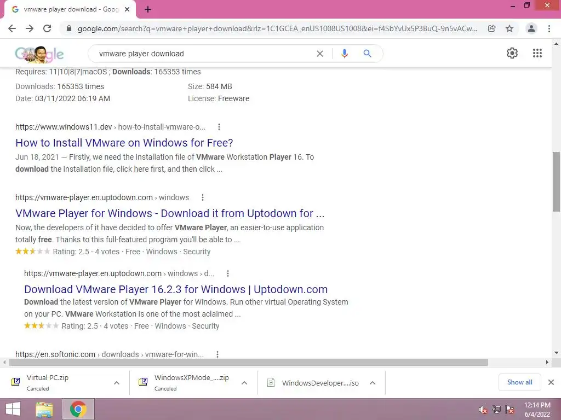Open the WindowsXPMode zip download item
This screenshot has height=420, width=561.
pos(186,383)
